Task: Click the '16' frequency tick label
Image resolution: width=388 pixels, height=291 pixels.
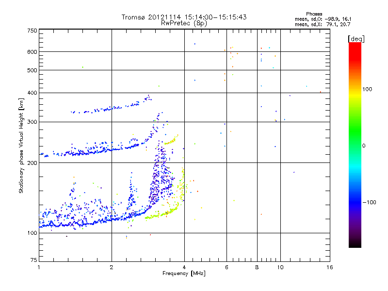Action: coord(330,267)
